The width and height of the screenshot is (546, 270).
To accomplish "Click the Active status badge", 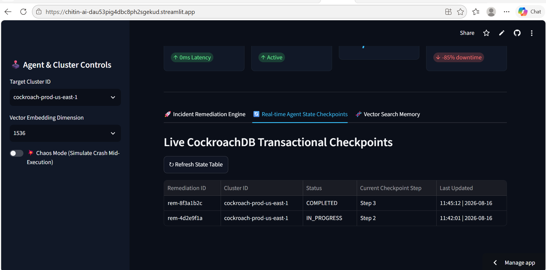I will [272, 57].
